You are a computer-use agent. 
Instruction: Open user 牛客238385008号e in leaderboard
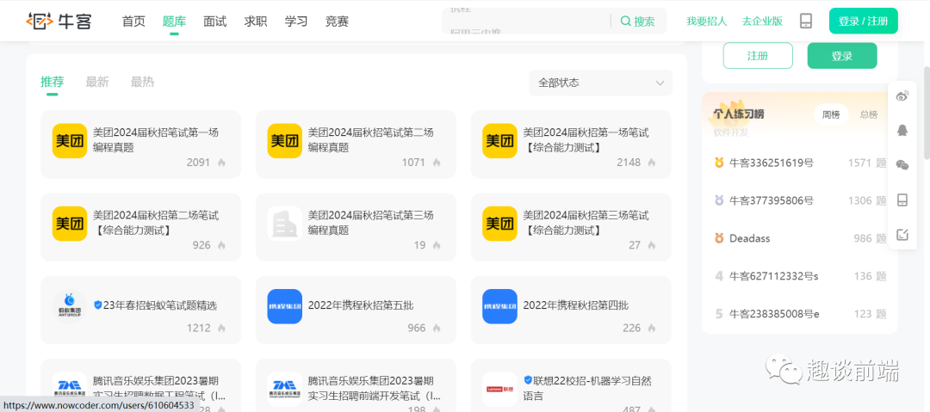point(775,314)
